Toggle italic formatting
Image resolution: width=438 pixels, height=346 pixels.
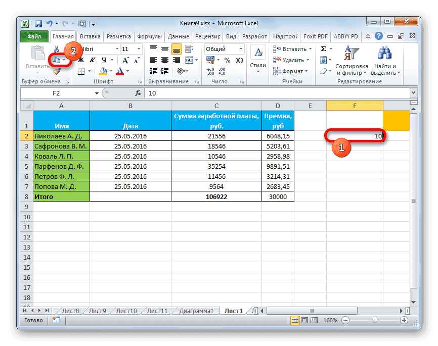pos(93,60)
